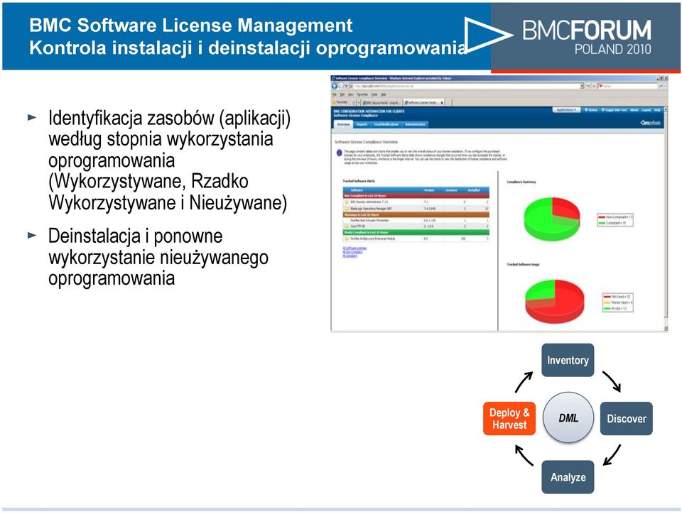Image resolution: width=682 pixels, height=514 pixels.
Task: Click the Analyze box in the cycle diagram
Action: [x=568, y=477]
